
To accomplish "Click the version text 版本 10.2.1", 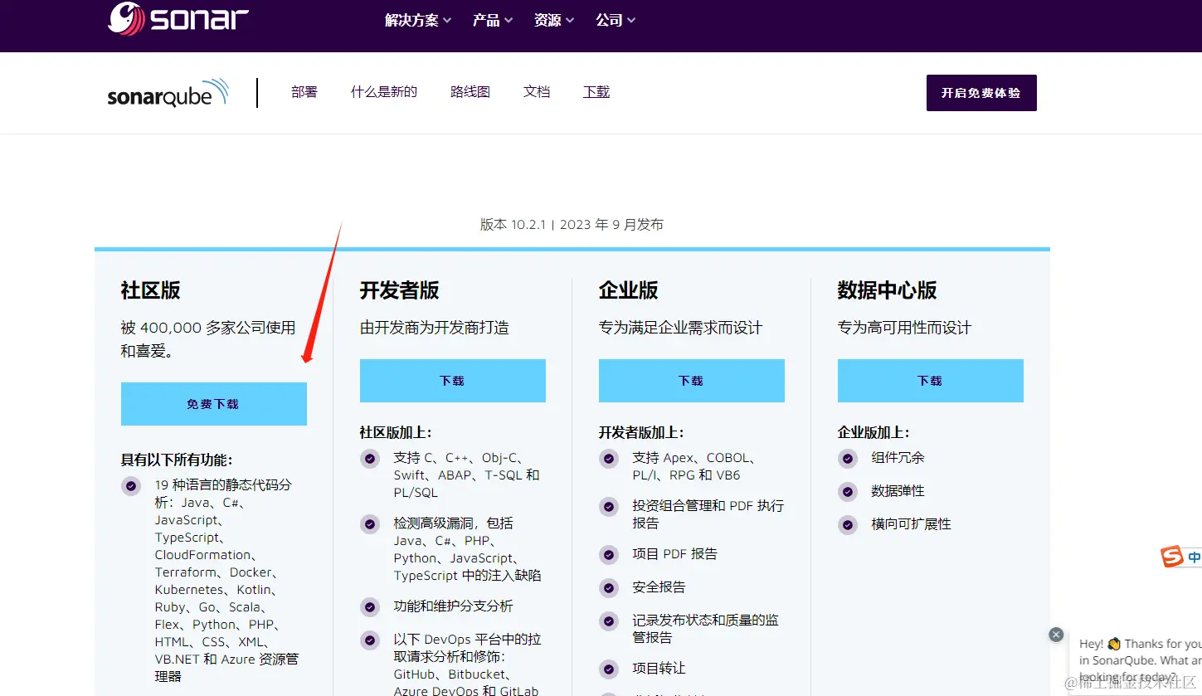I will click(513, 225).
